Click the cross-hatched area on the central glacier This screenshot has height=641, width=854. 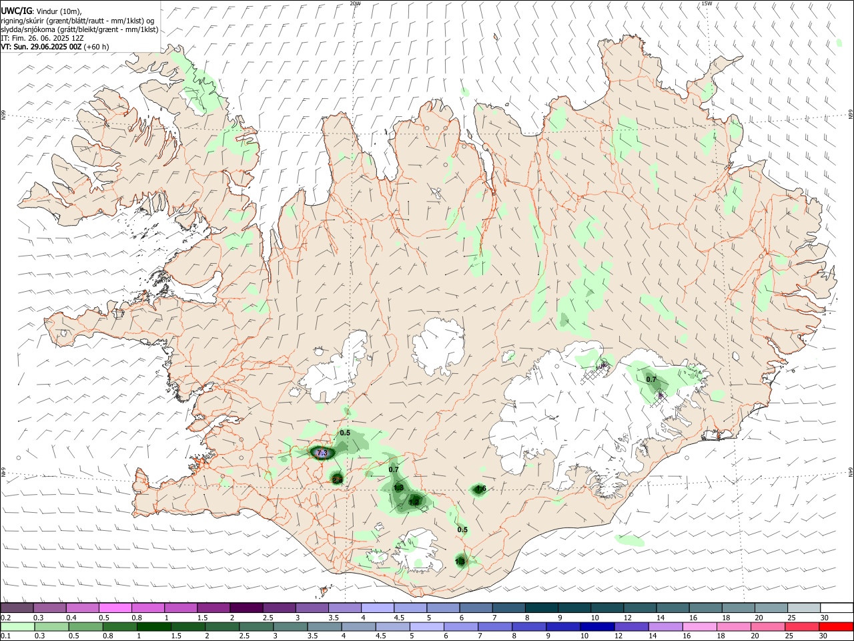coord(594,372)
